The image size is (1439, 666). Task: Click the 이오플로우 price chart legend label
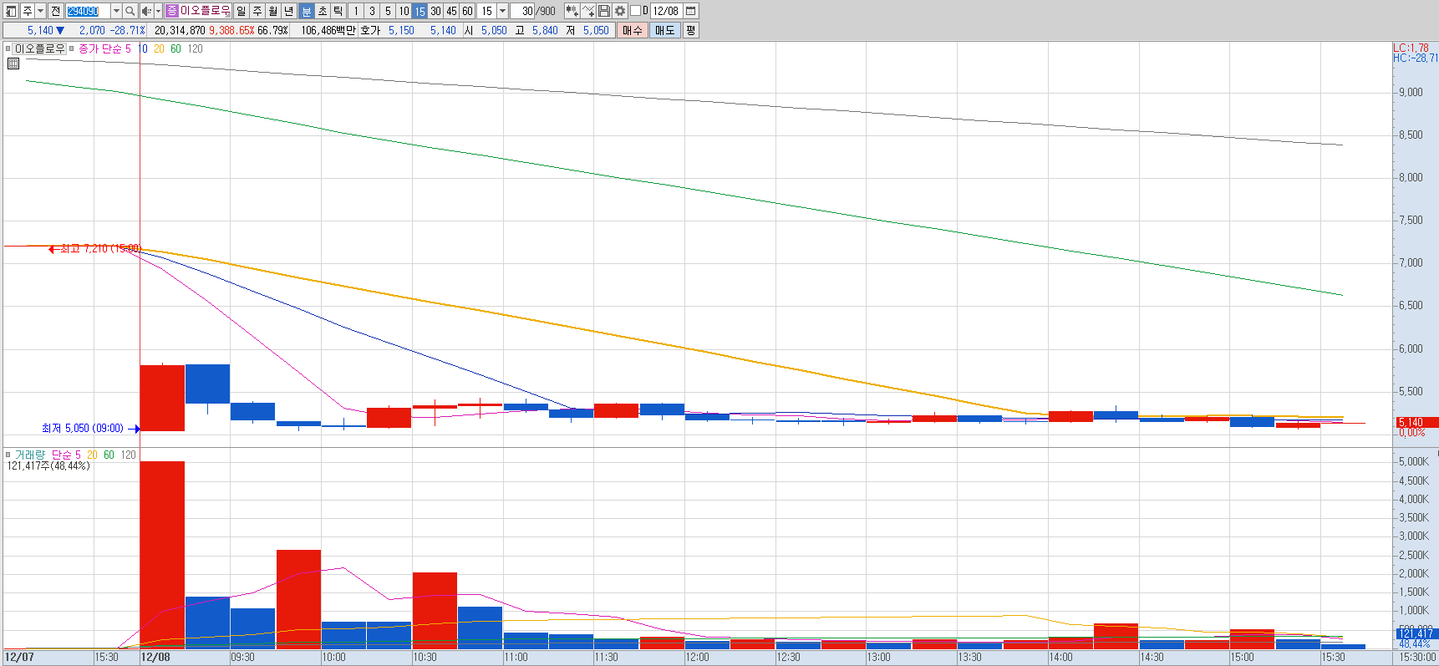pos(40,48)
